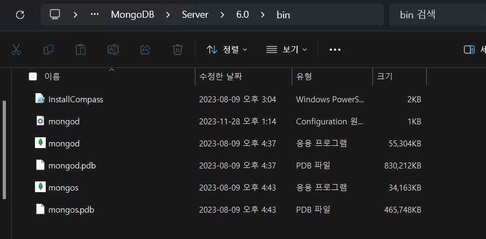
Task: Sort by the 이름 column header
Action: [x=52, y=76]
